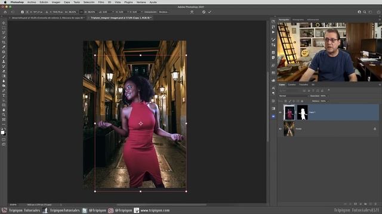Open the Archivo menu
The image size is (382, 214).
coord(32,2)
